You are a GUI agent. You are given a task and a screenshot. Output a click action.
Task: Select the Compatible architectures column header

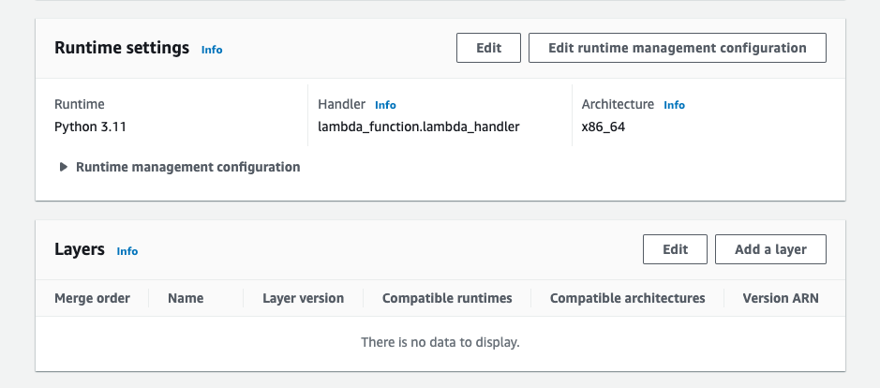(627, 298)
